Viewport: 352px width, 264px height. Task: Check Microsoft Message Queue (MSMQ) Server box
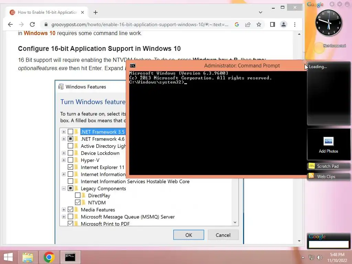(x=70, y=217)
